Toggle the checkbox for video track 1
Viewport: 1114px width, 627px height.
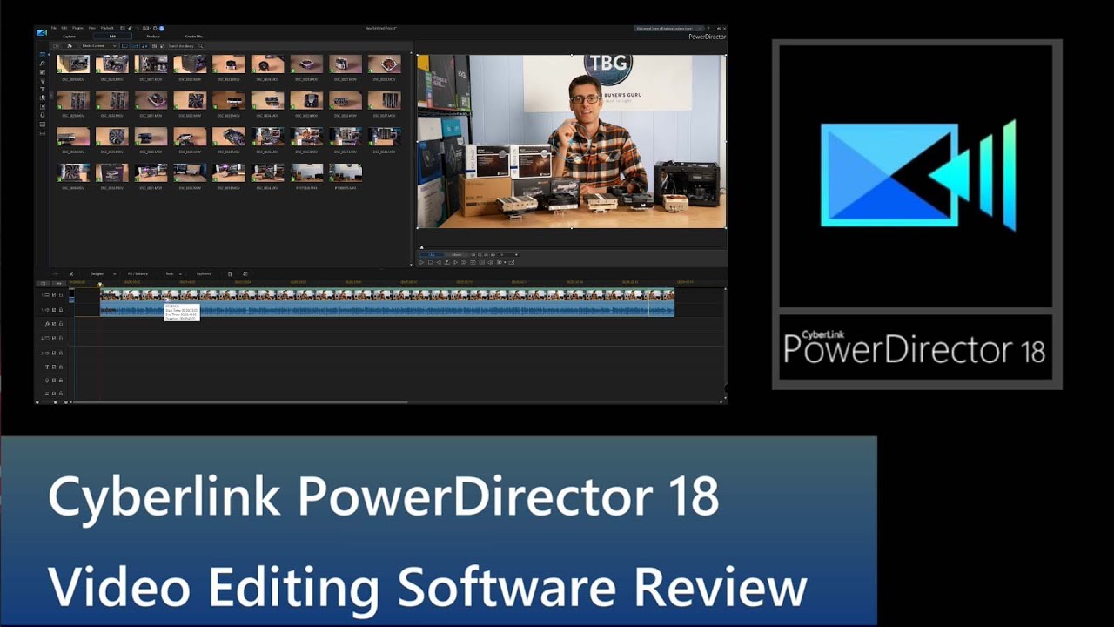click(x=54, y=295)
